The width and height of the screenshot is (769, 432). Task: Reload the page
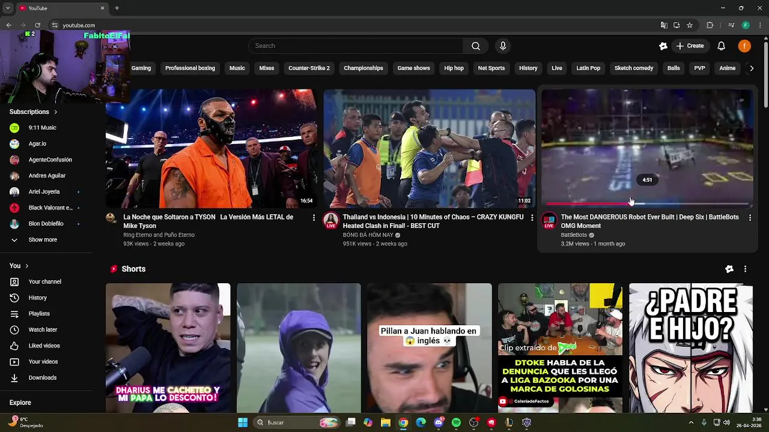(x=37, y=25)
